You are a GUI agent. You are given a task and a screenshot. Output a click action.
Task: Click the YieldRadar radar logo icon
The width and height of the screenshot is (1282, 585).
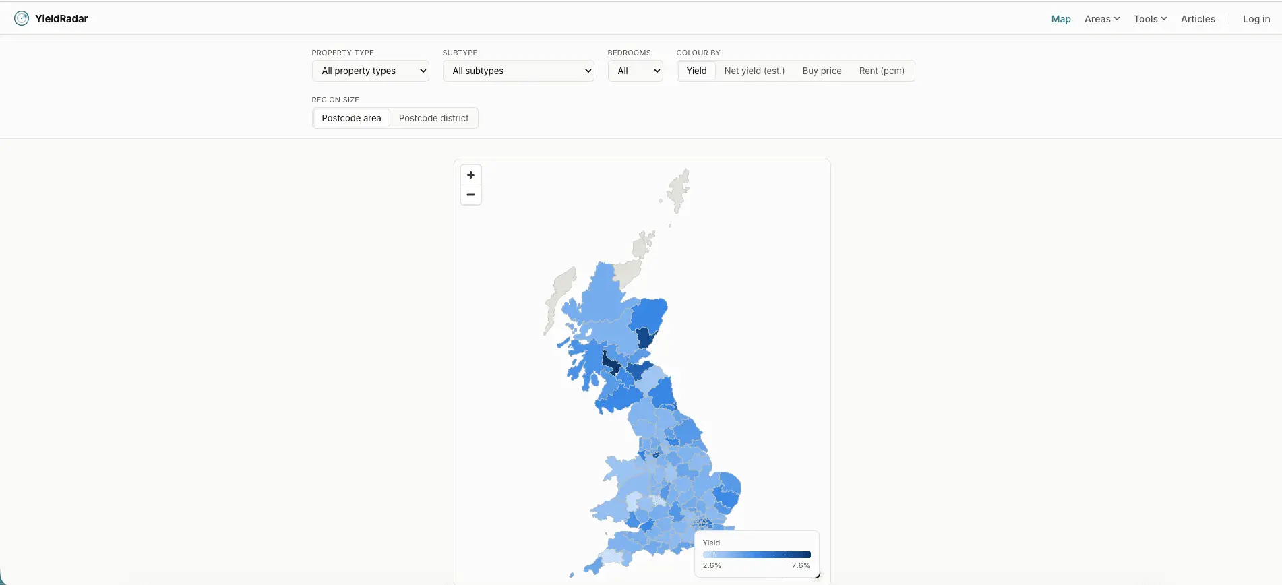pyautogui.click(x=22, y=19)
